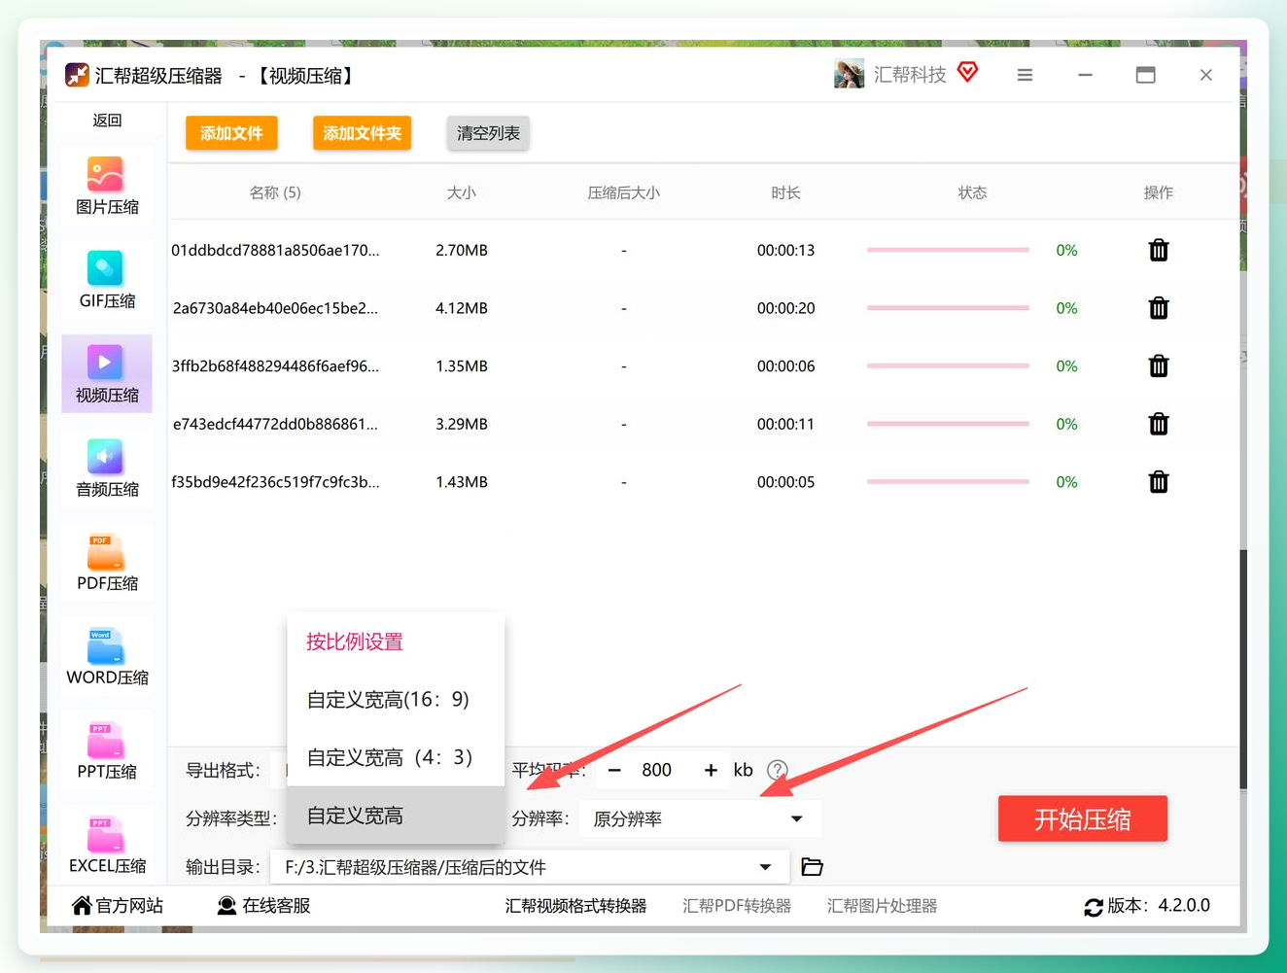Open the 汇帮视频格式转换器 link
The height and width of the screenshot is (973, 1287).
tap(575, 906)
